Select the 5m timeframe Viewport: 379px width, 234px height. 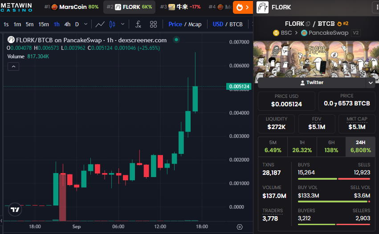[29, 24]
